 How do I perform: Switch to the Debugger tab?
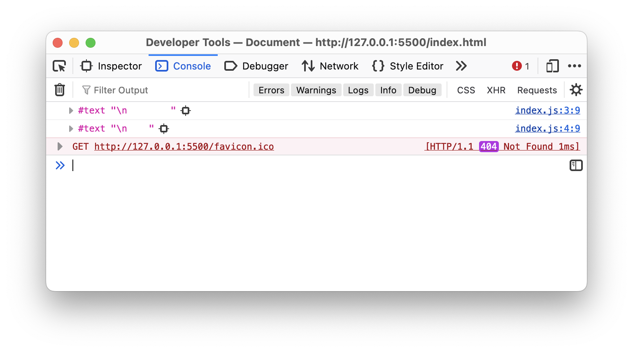[x=256, y=66]
